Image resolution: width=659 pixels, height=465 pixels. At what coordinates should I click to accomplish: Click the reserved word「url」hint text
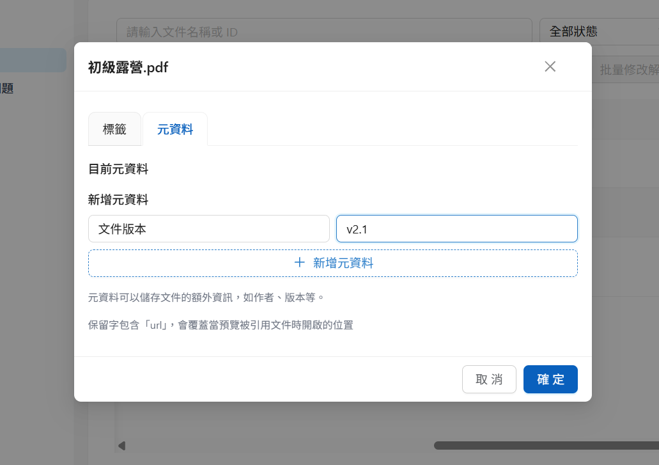[221, 325]
